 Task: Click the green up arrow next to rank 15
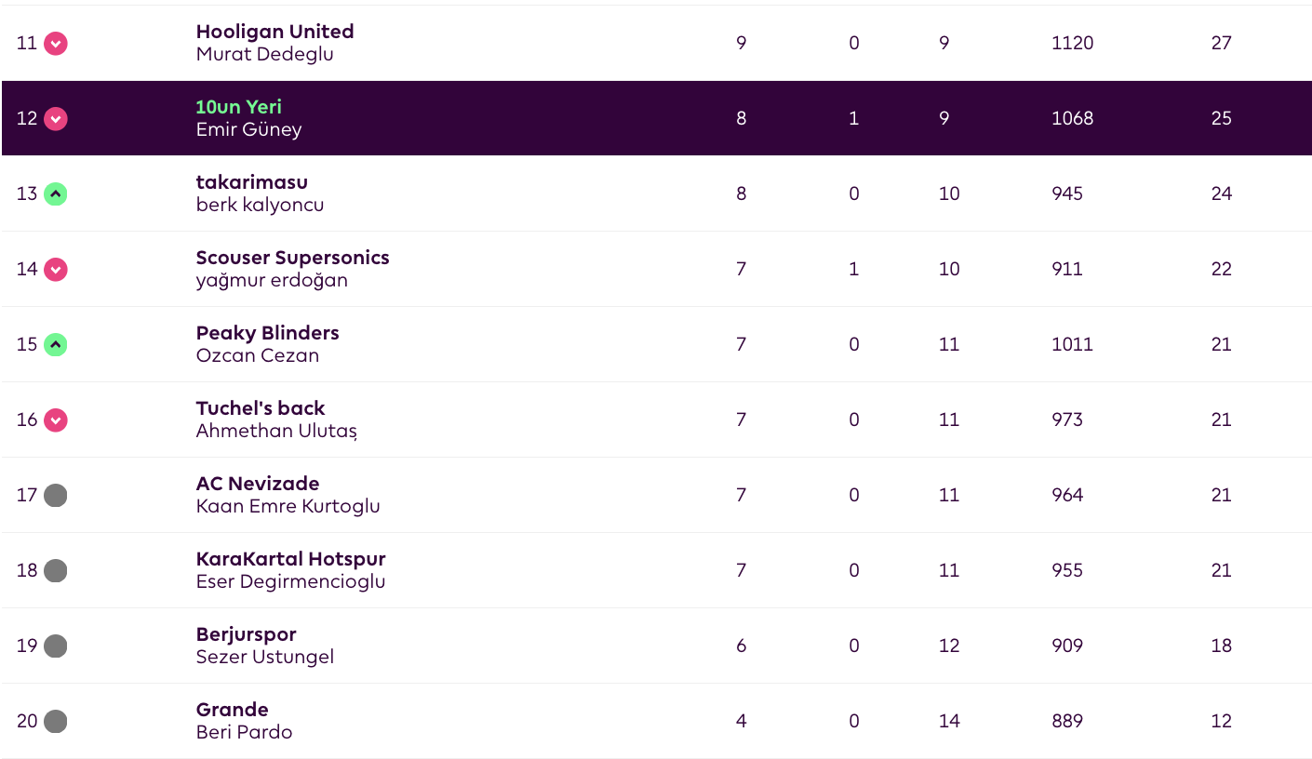(x=56, y=345)
